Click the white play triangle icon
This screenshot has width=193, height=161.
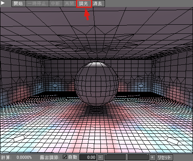[x=3, y=3]
